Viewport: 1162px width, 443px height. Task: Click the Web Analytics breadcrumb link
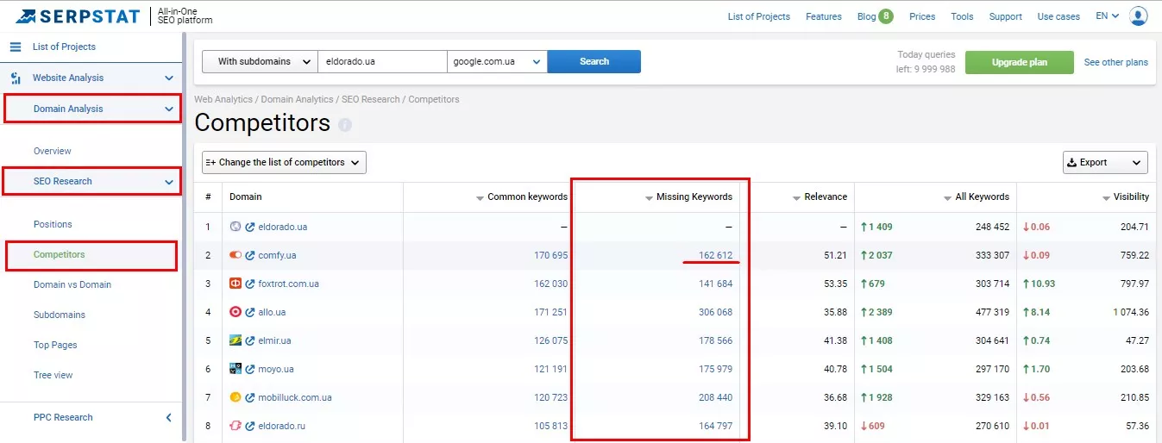(223, 99)
